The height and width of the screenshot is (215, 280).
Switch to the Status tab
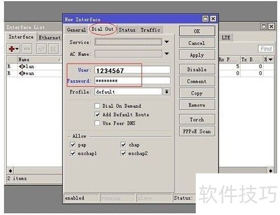(127, 30)
